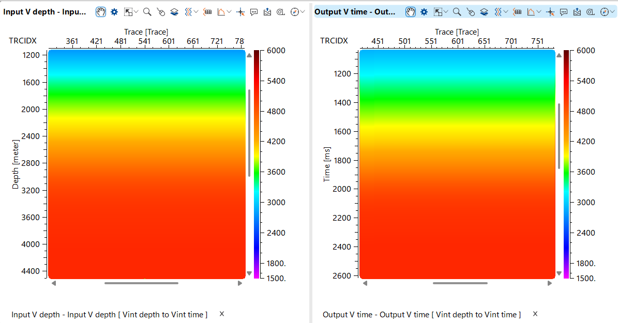
Task: Click the trace table icon in Output V time toolbar
Action: point(517,12)
